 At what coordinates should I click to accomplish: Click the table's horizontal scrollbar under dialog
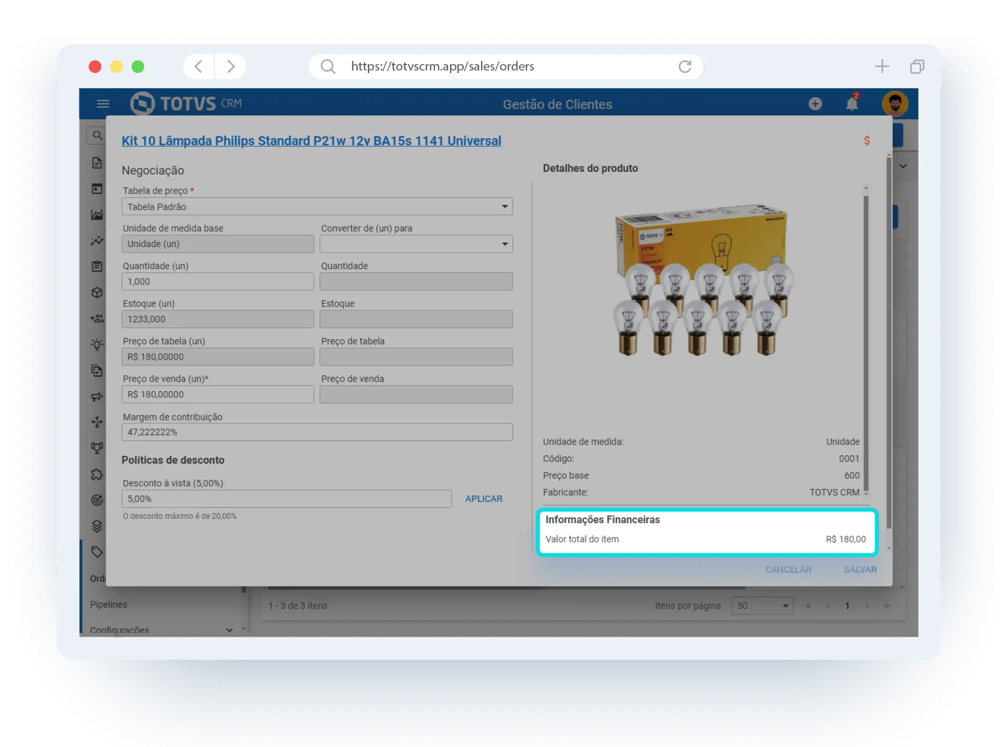click(x=506, y=588)
